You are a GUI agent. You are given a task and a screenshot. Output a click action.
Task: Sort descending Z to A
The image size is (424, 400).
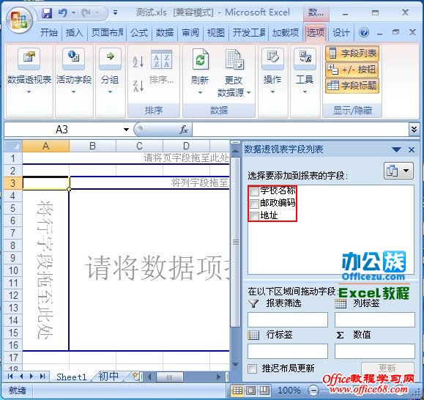point(138,86)
